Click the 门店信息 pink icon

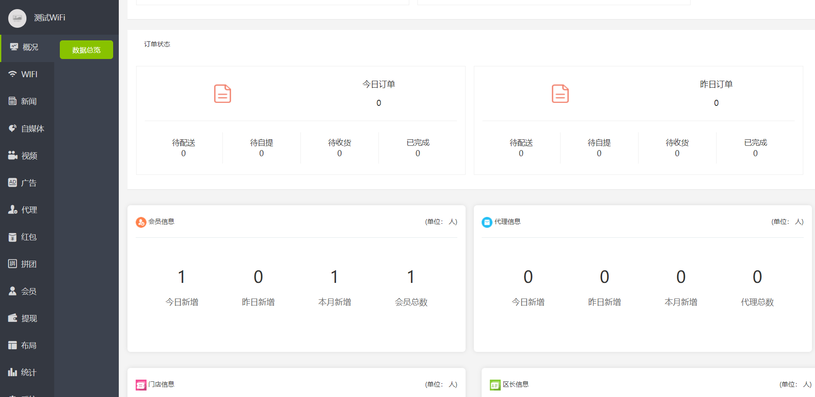pyautogui.click(x=141, y=385)
